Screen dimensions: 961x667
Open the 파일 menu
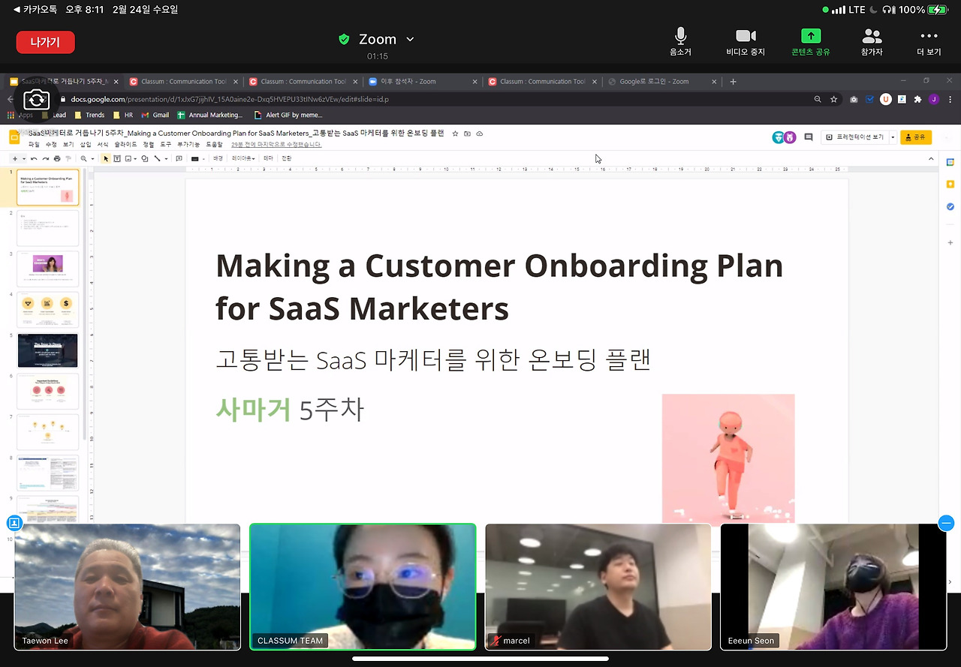pyautogui.click(x=34, y=144)
